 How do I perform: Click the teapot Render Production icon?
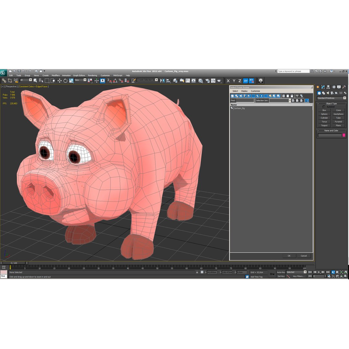[x=219, y=80]
